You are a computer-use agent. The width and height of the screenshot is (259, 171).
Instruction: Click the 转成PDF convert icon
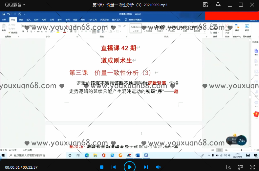[x=227, y=29]
